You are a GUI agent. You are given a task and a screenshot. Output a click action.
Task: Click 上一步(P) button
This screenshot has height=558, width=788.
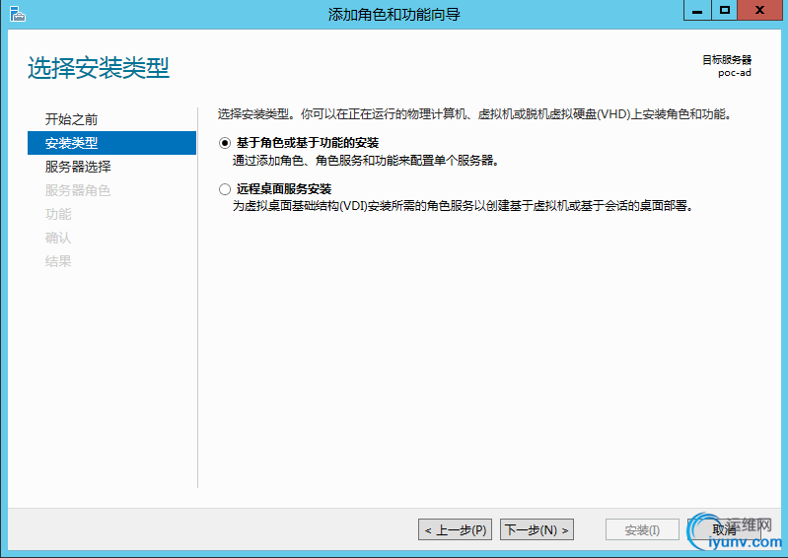pyautogui.click(x=456, y=529)
